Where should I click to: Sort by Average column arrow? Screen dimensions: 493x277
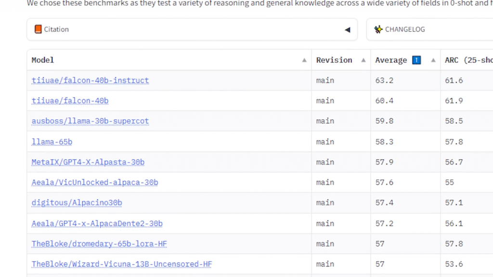(x=433, y=61)
